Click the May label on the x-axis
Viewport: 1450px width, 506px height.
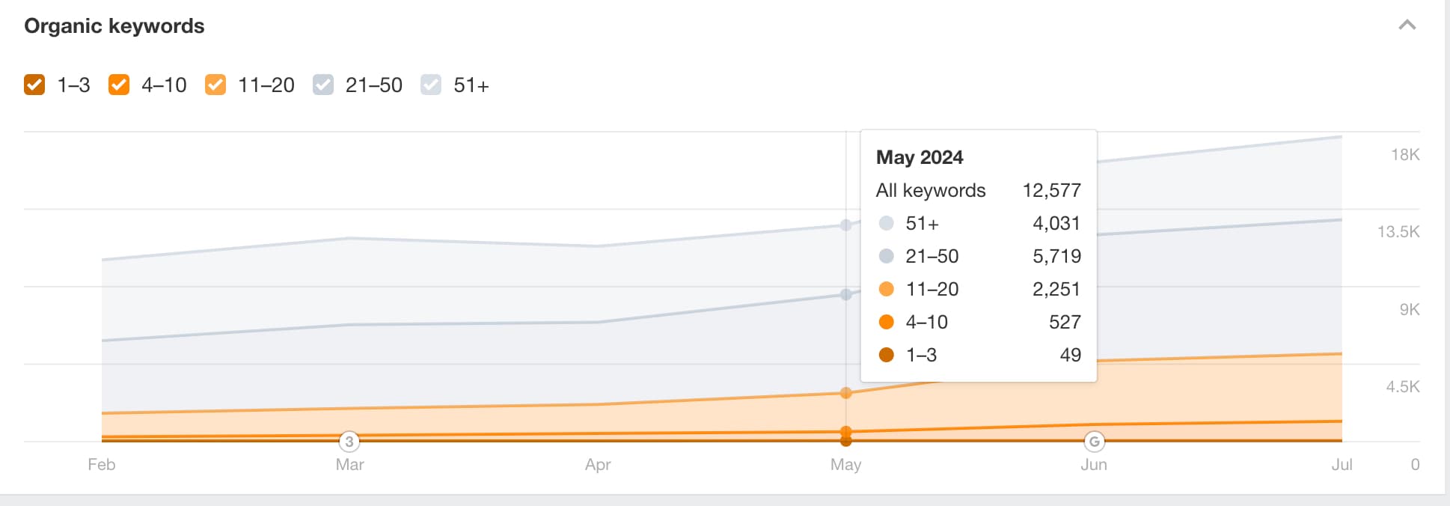coord(845,465)
